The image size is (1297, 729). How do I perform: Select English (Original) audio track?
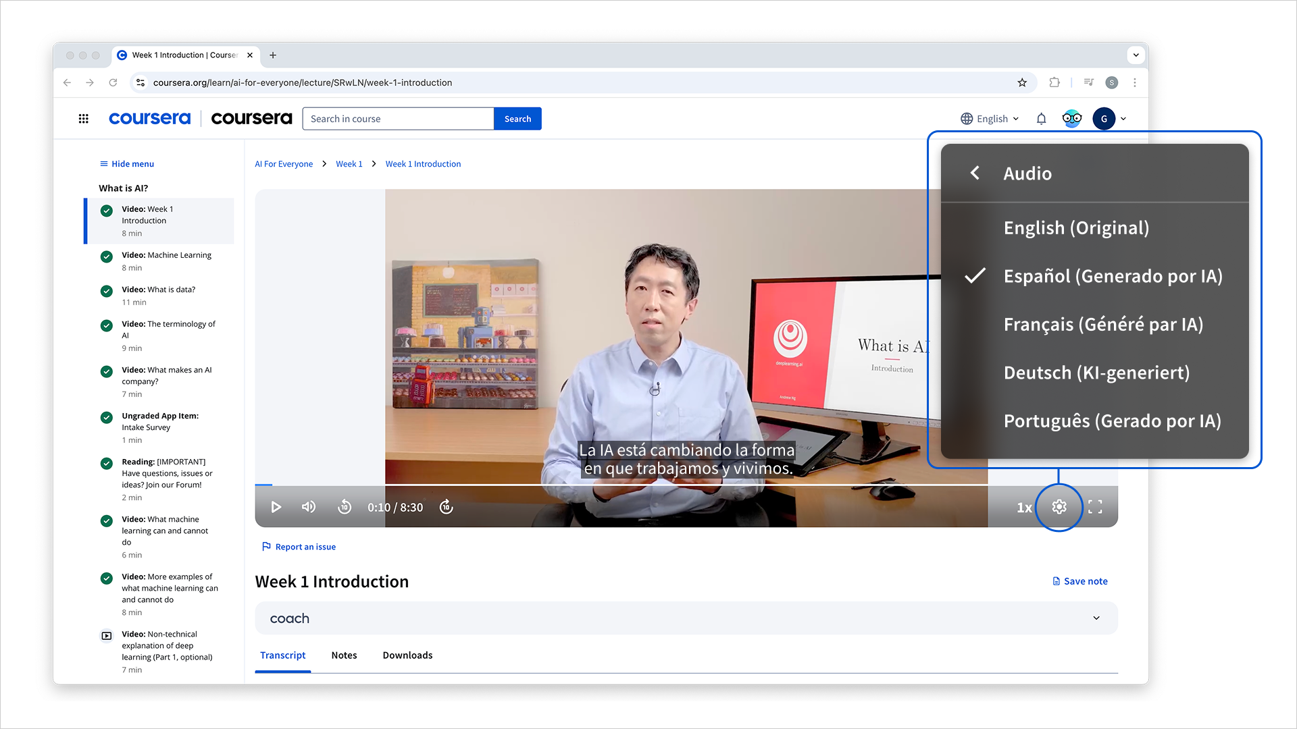tap(1077, 227)
